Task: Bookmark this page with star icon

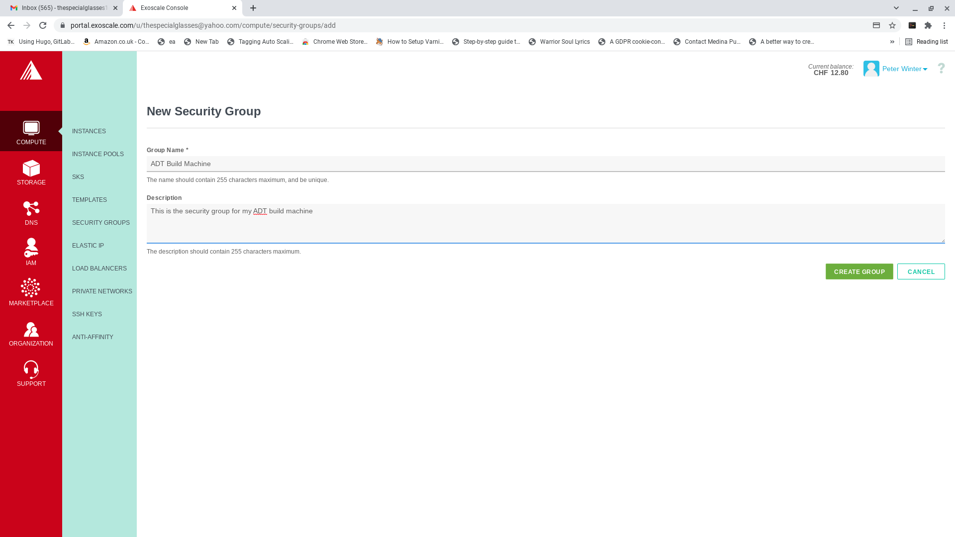Action: 892,25
